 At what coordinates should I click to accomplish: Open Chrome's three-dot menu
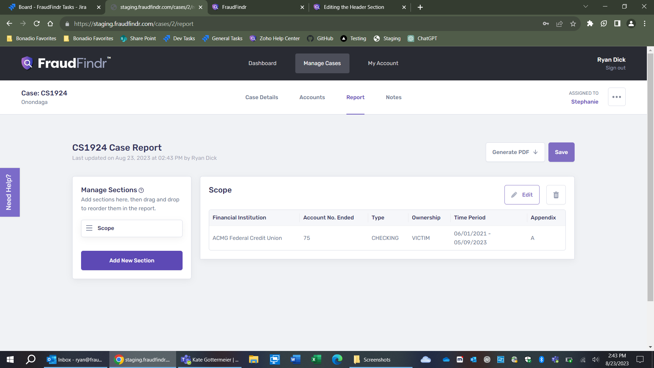click(644, 24)
